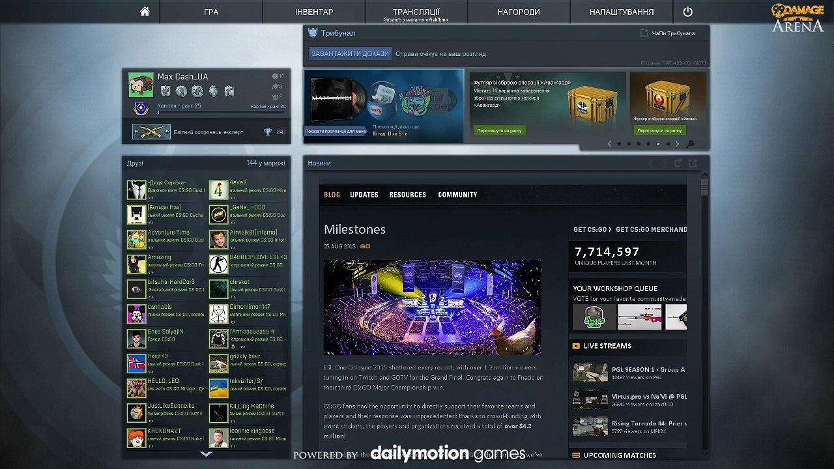Select the third carousel page dot

pos(639,144)
